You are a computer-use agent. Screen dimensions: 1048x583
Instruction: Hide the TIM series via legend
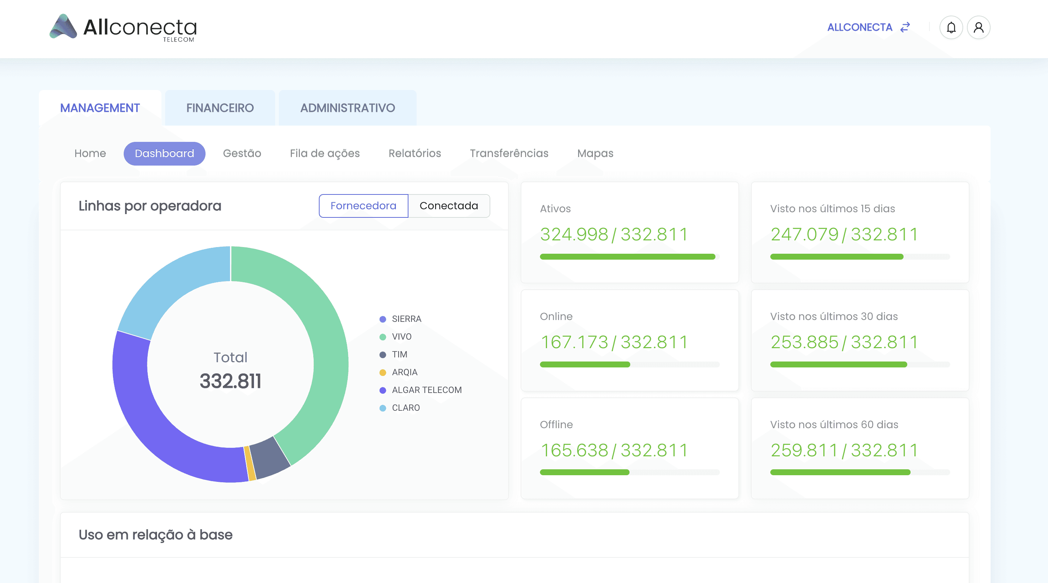(399, 354)
